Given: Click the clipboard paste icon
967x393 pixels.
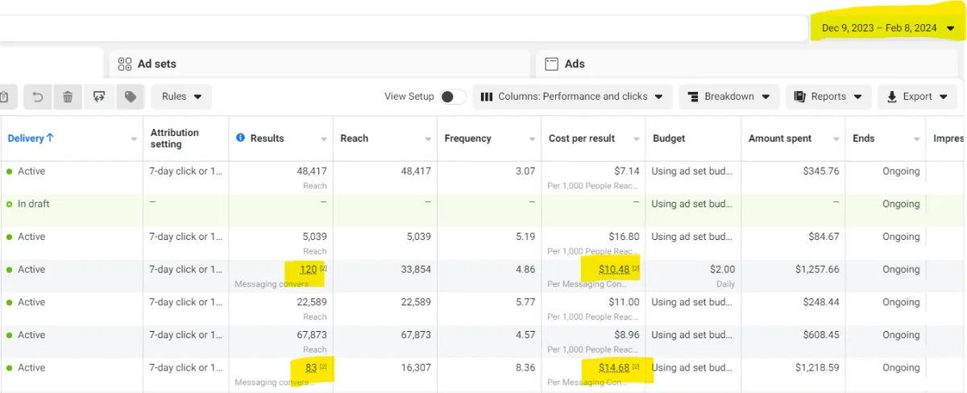Looking at the screenshot, I should (5, 97).
